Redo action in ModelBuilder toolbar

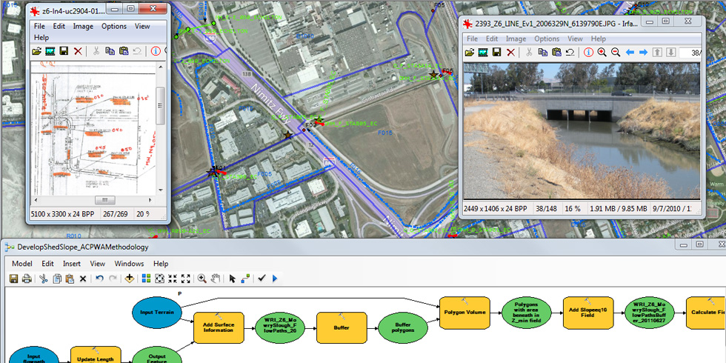[112, 279]
